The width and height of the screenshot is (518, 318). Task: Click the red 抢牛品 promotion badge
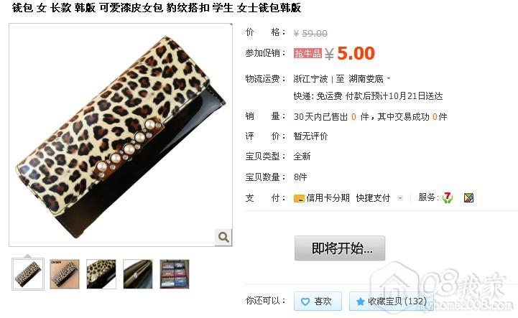click(x=307, y=53)
